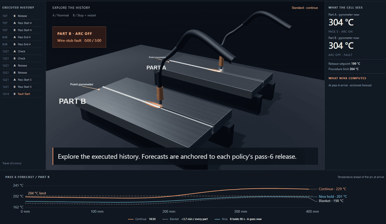Click the Temperature ahead of the arc note
The width and height of the screenshot is (386, 224).
click(360, 177)
